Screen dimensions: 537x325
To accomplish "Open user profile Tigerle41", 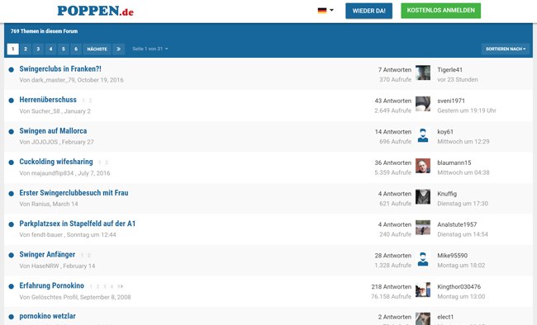I will pos(449,70).
